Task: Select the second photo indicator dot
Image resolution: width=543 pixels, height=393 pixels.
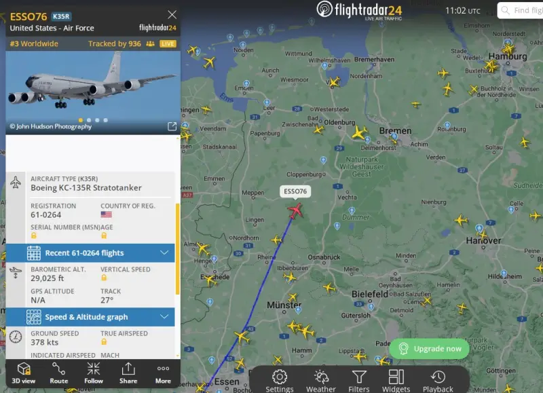Action: [x=89, y=120]
